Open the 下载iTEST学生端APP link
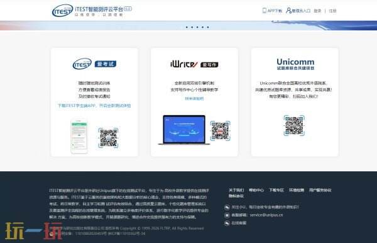The width and height of the screenshot is (377, 243). click(94, 106)
